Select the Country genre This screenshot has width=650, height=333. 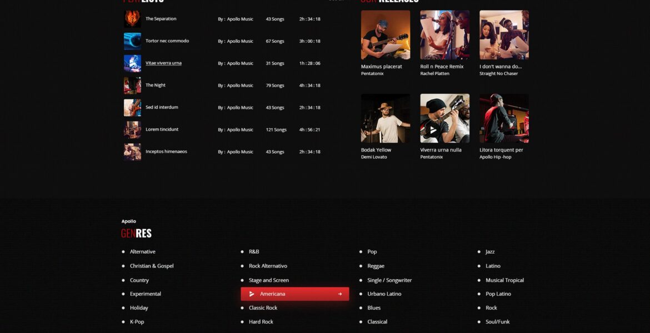[139, 280]
